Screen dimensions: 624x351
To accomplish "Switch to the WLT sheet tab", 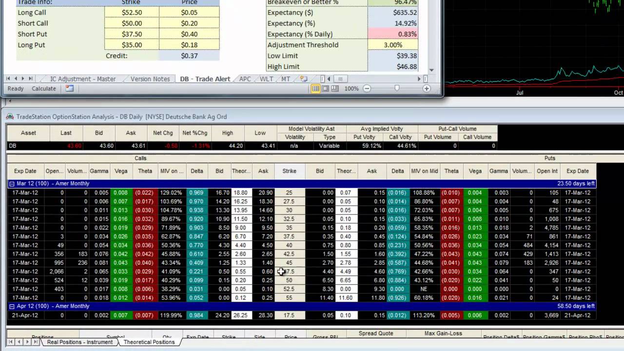I will (266, 78).
